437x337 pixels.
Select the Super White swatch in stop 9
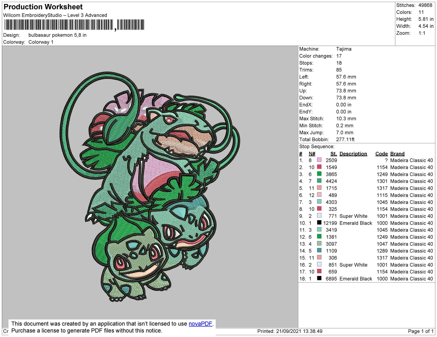pyautogui.click(x=319, y=215)
